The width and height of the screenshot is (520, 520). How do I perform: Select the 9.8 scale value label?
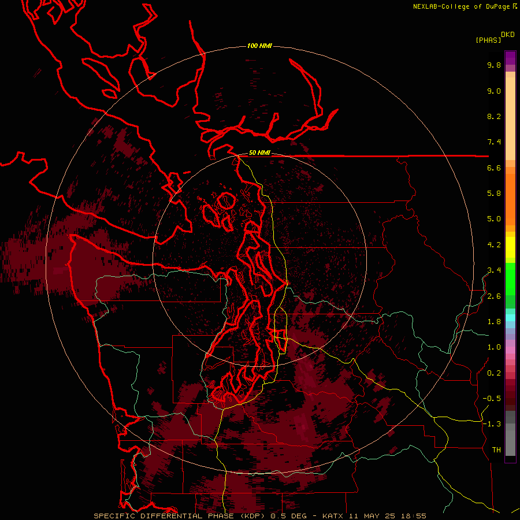coord(494,65)
